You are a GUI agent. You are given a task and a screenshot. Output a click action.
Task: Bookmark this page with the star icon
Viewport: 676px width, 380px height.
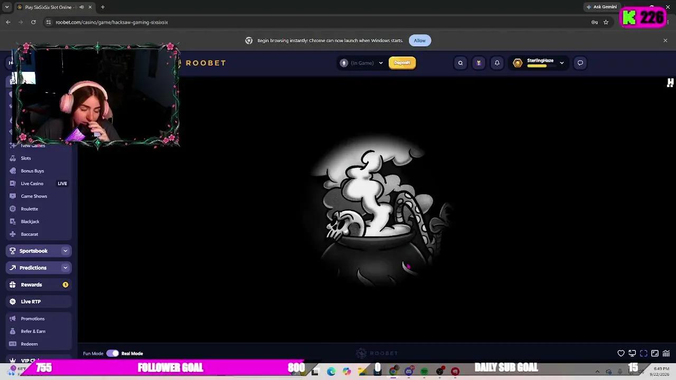(x=606, y=22)
